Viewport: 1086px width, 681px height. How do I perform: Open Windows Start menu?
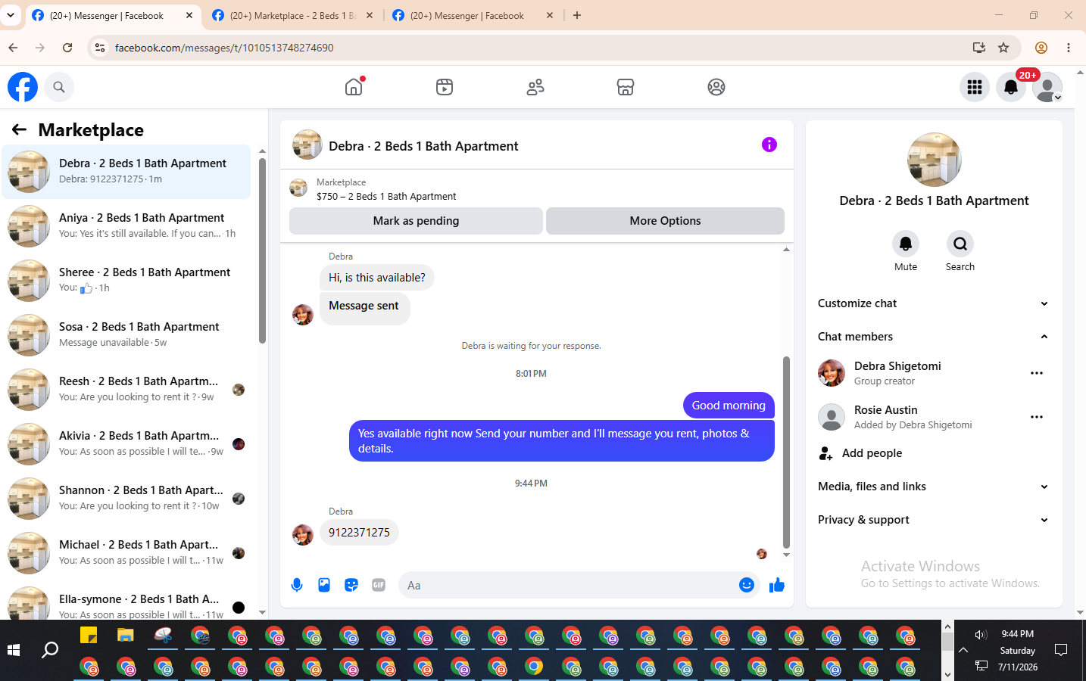[13, 650]
